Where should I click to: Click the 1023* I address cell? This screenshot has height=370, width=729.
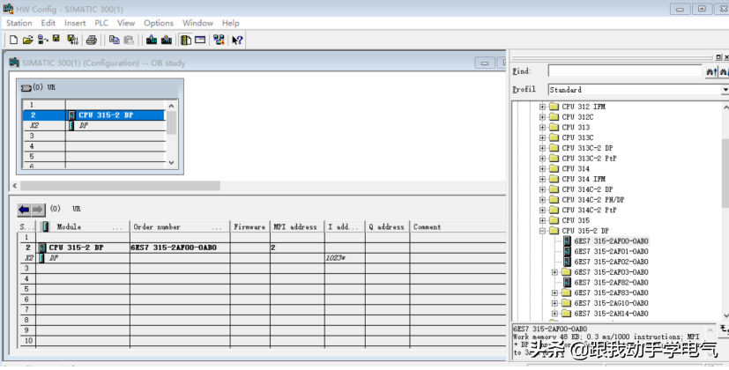pyautogui.click(x=345, y=258)
